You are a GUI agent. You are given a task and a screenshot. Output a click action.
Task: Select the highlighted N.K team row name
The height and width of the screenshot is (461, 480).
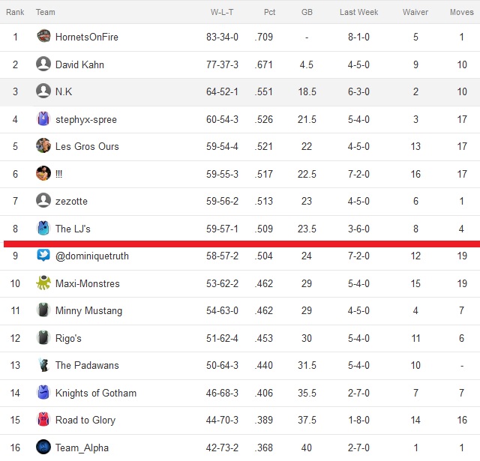coord(64,91)
